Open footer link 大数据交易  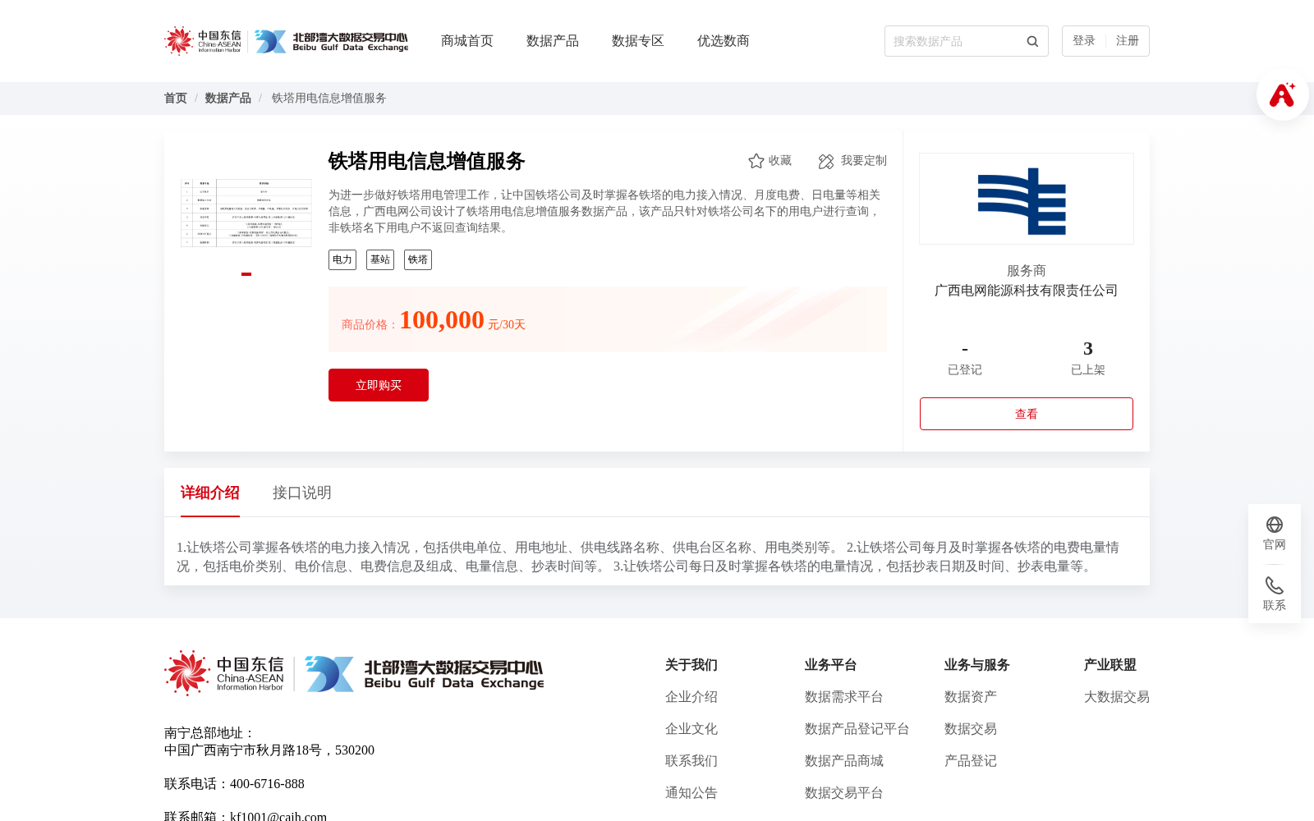(1117, 697)
